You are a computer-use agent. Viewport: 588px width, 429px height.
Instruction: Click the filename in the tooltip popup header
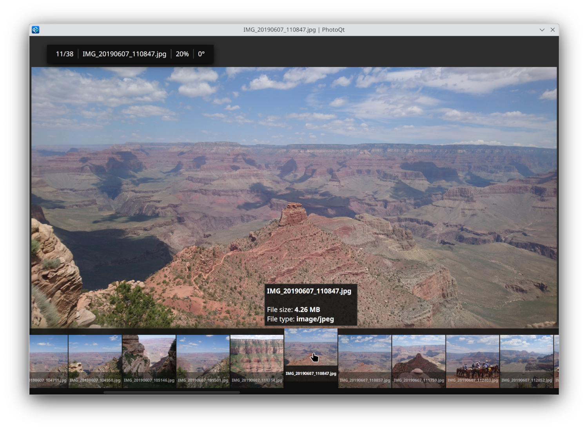[x=309, y=291]
